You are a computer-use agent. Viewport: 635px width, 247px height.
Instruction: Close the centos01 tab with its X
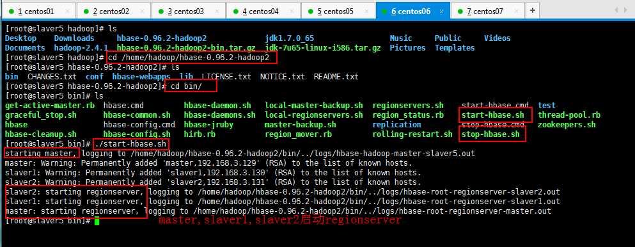pyautogui.click(x=67, y=12)
